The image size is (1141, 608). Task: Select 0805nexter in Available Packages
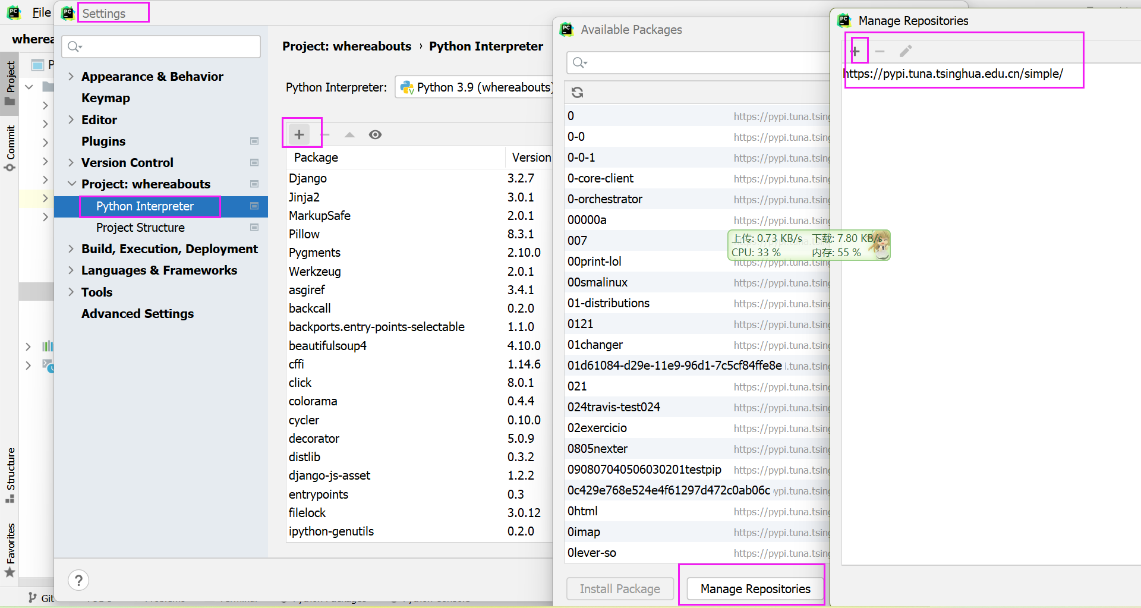point(698,449)
